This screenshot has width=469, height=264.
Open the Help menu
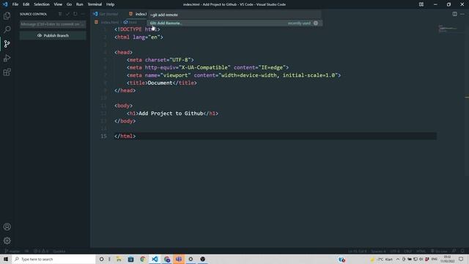(111, 4)
